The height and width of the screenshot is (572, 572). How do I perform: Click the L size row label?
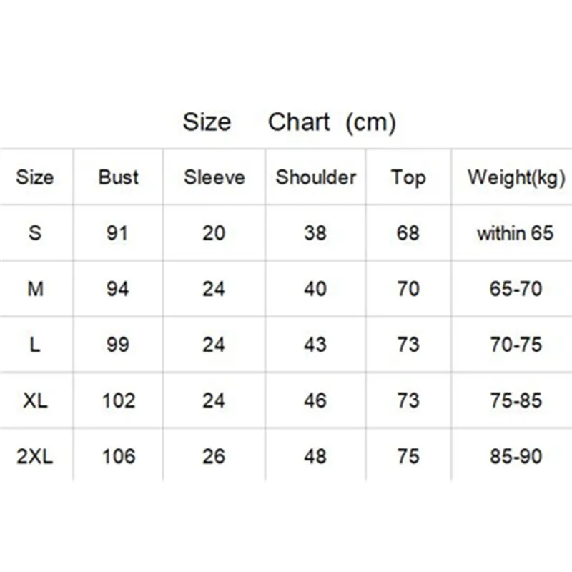[35, 345]
